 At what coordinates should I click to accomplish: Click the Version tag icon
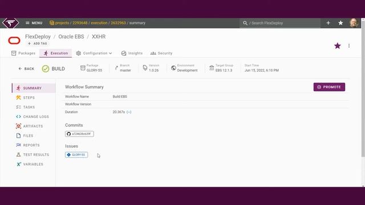tap(145, 68)
